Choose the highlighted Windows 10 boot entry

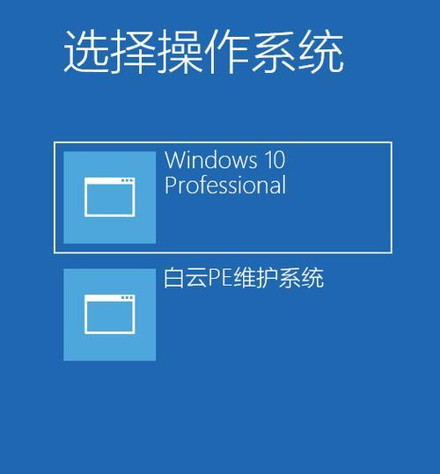point(224,197)
